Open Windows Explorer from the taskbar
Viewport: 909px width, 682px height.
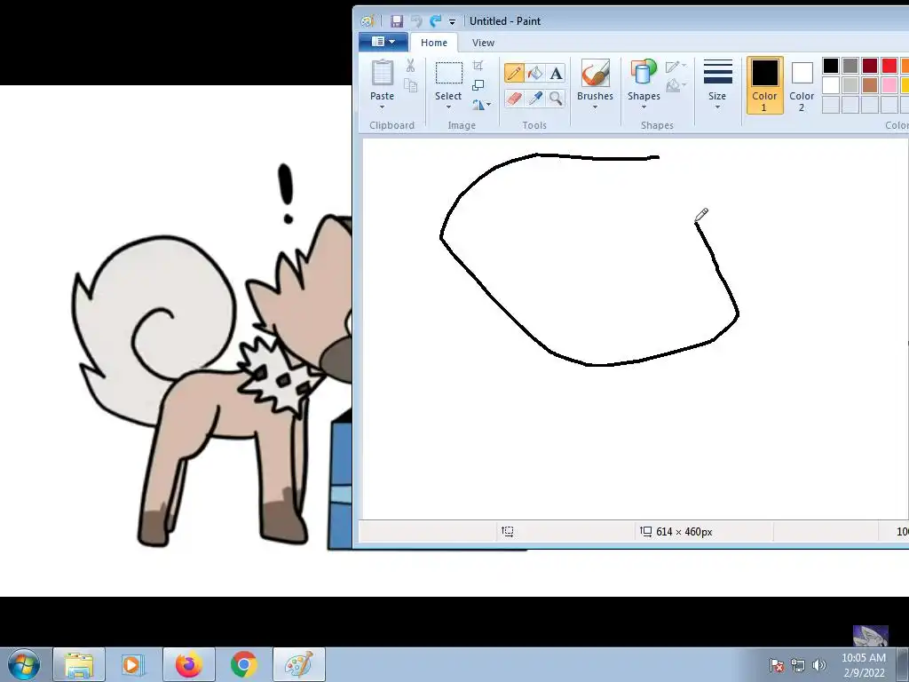79,664
